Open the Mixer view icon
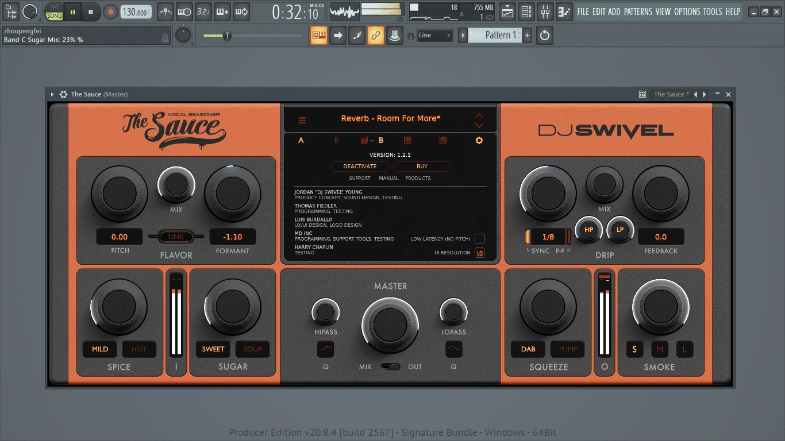Image resolution: width=785 pixels, height=441 pixels. (545, 11)
